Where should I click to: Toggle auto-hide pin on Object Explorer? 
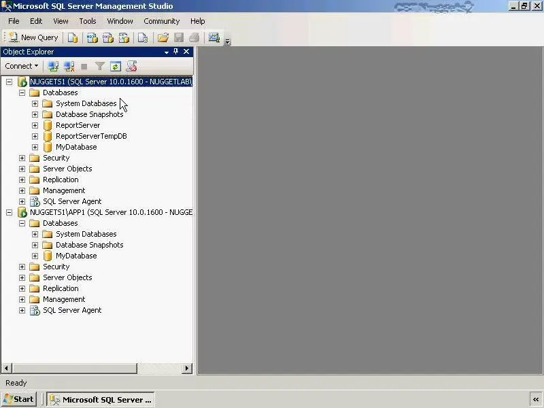tap(176, 52)
